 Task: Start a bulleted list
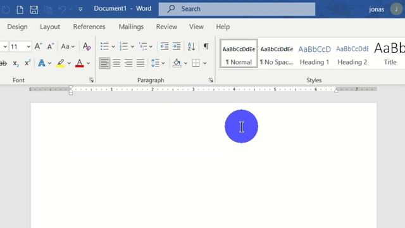click(x=104, y=46)
